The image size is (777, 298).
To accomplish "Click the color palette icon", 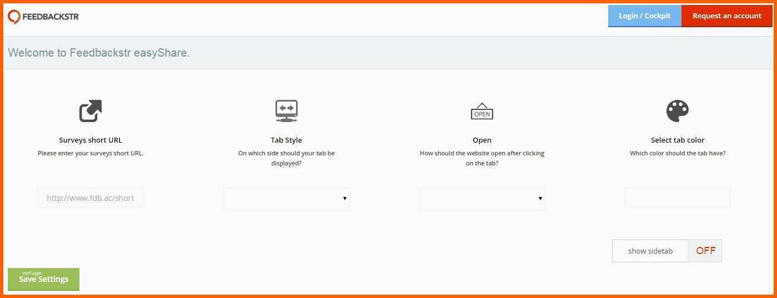I will [x=678, y=111].
